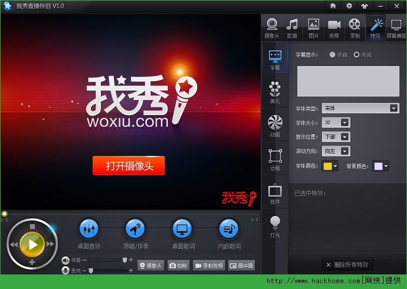Open the 图片 pictures tab

[313, 28]
